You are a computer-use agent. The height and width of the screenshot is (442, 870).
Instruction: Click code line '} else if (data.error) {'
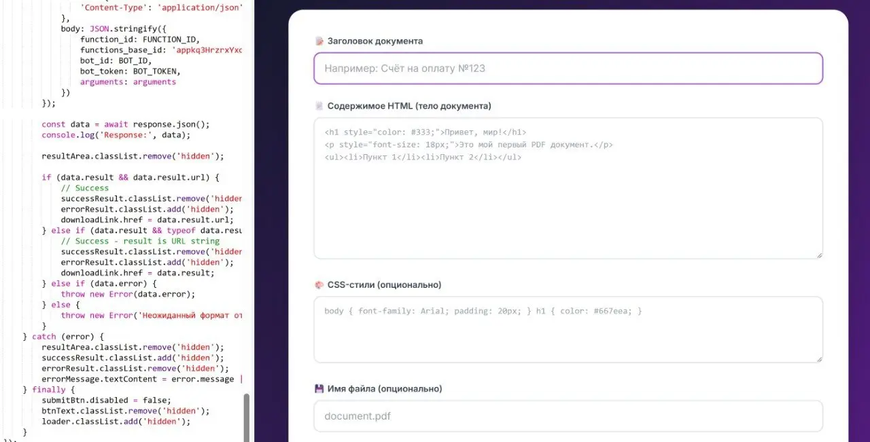pos(99,283)
